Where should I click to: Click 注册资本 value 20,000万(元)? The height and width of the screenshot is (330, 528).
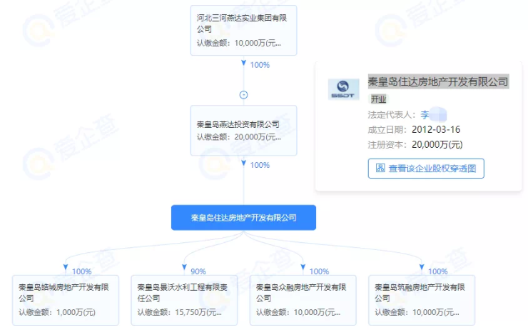tap(437, 144)
